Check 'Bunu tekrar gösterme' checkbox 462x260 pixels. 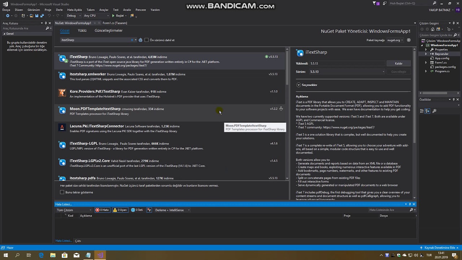[62, 192]
